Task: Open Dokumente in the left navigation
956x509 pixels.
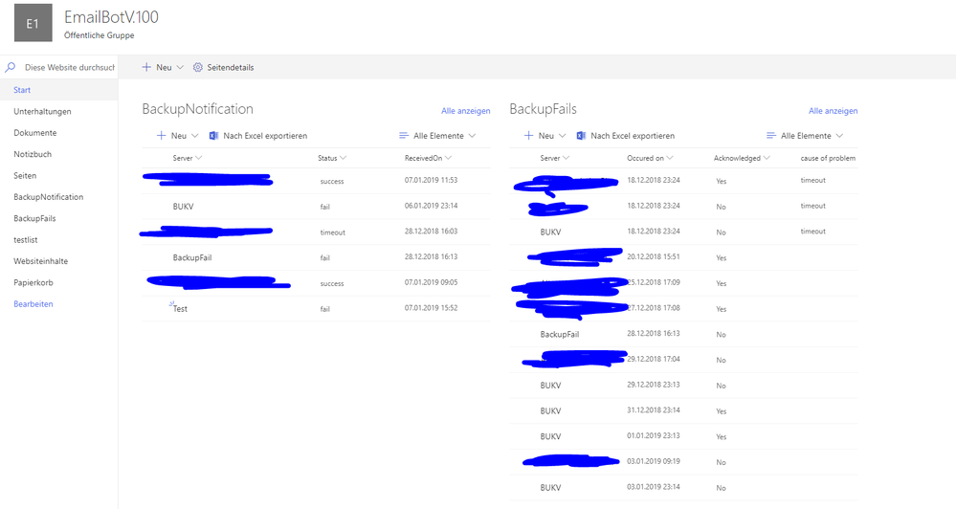Action: click(x=35, y=132)
